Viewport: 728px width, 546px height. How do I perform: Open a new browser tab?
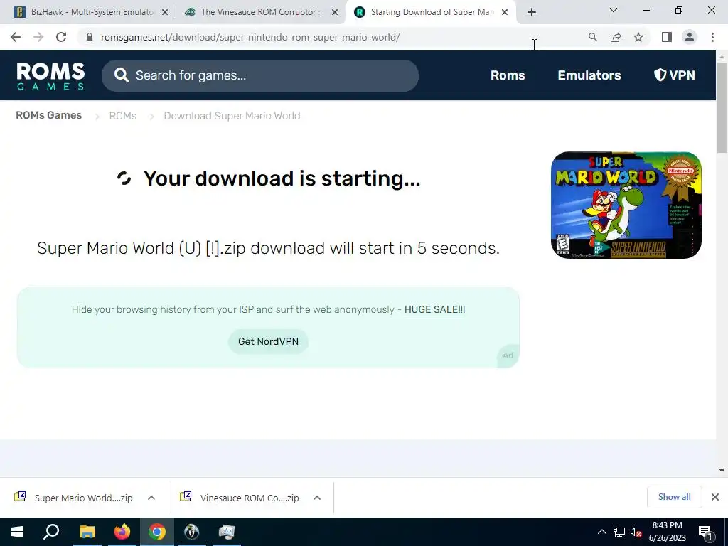[532, 12]
